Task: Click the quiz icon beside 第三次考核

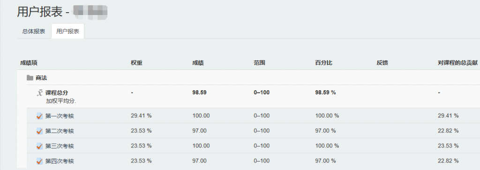Action: click(x=39, y=146)
